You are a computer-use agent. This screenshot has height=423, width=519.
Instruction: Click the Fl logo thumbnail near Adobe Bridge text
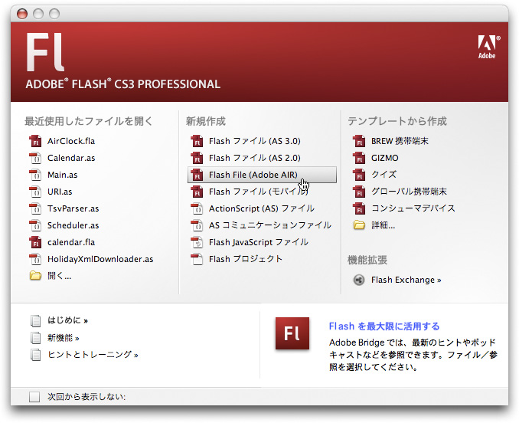tap(292, 333)
